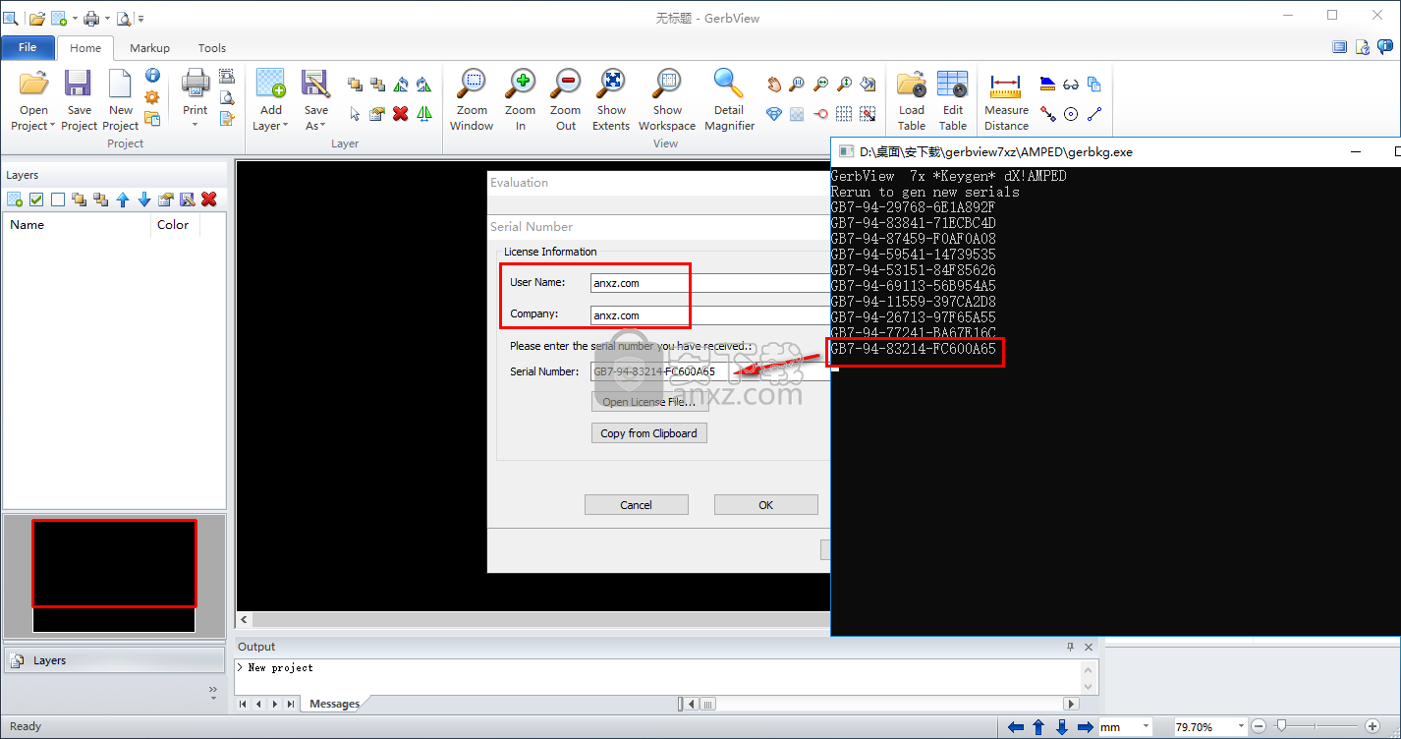Move layer down with blue down arrow in Layers panel
This screenshot has height=739, width=1401.
[x=144, y=199]
